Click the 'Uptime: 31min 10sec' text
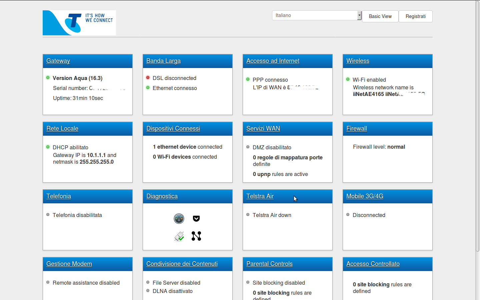Image resolution: width=480 pixels, height=300 pixels. pos(78,98)
